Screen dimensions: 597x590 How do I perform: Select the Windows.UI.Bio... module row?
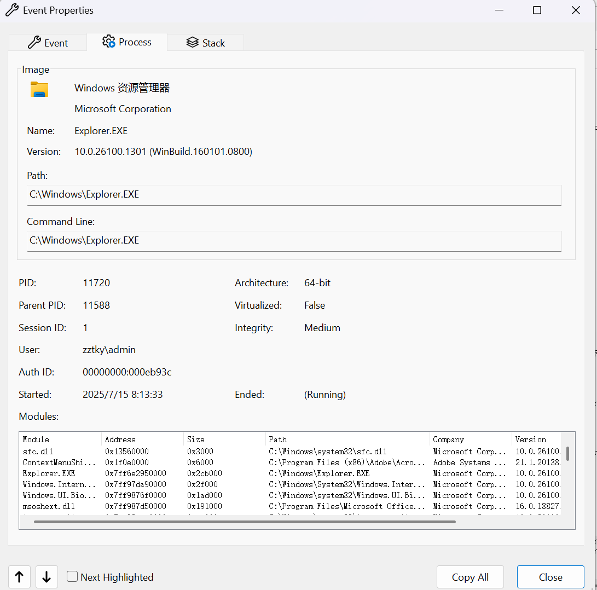pyautogui.click(x=290, y=495)
